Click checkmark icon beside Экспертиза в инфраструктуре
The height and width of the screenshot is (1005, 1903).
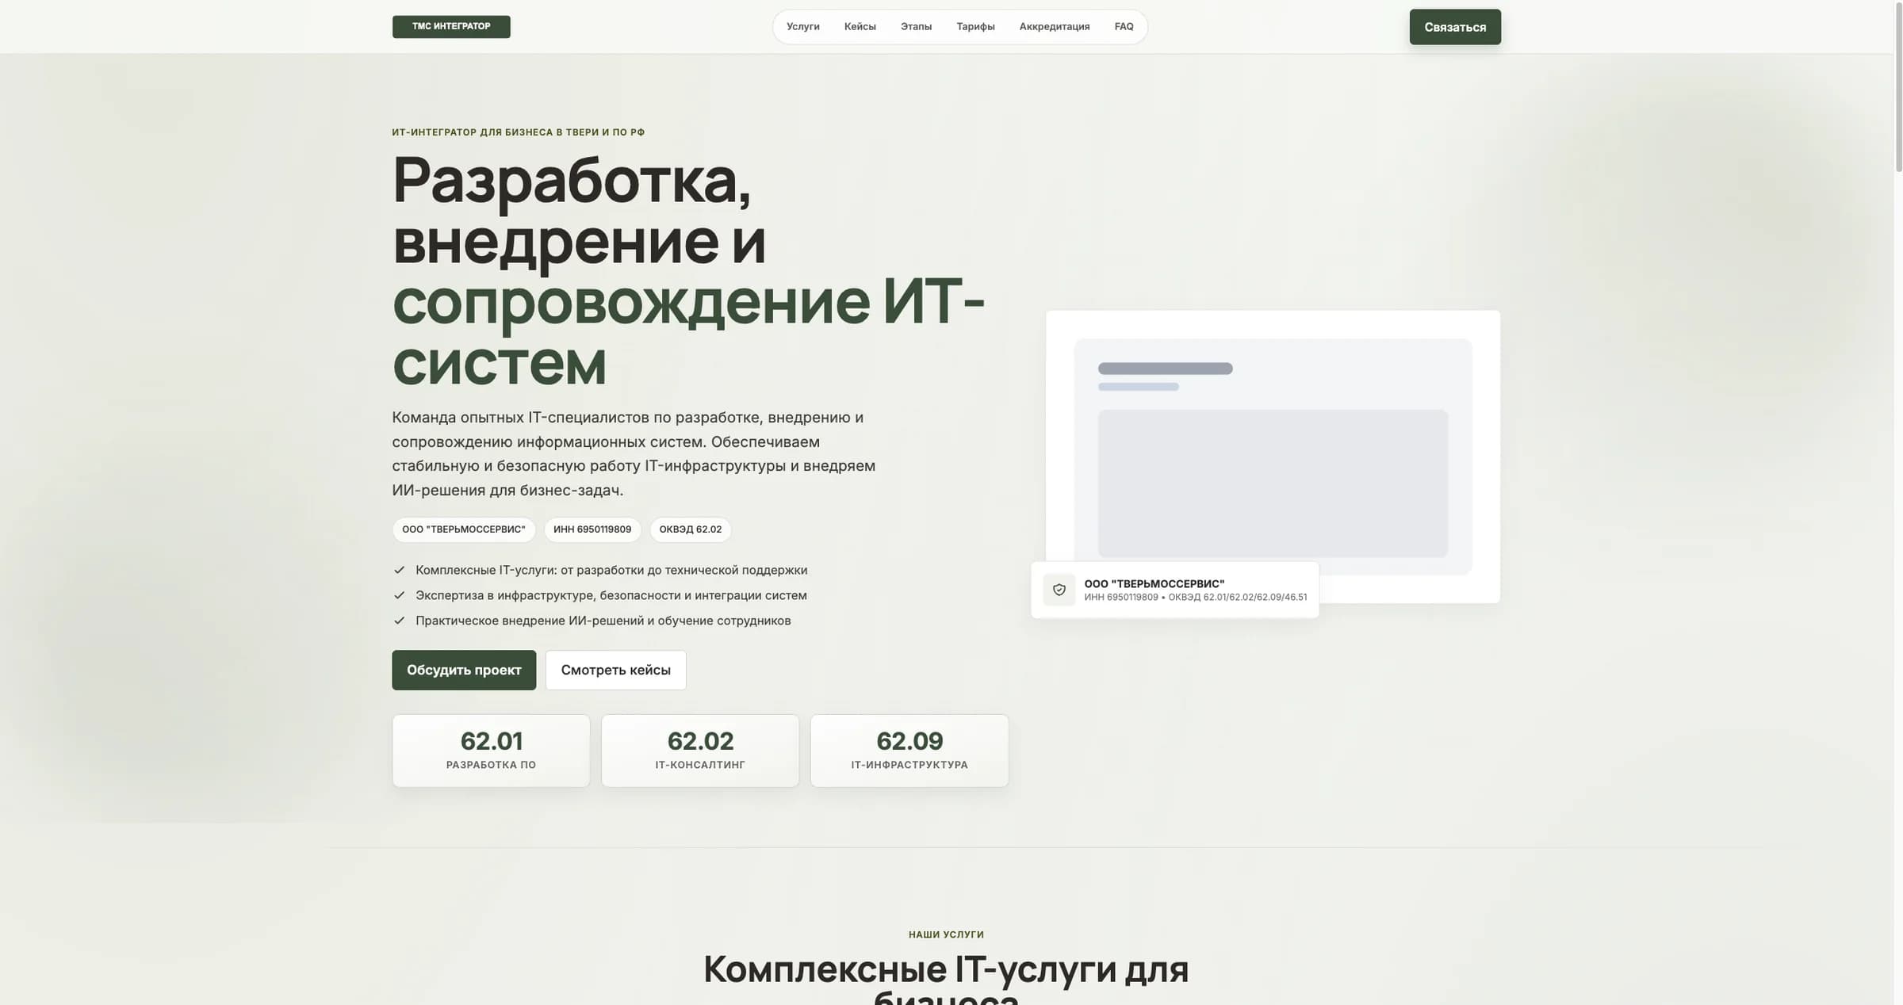(399, 595)
